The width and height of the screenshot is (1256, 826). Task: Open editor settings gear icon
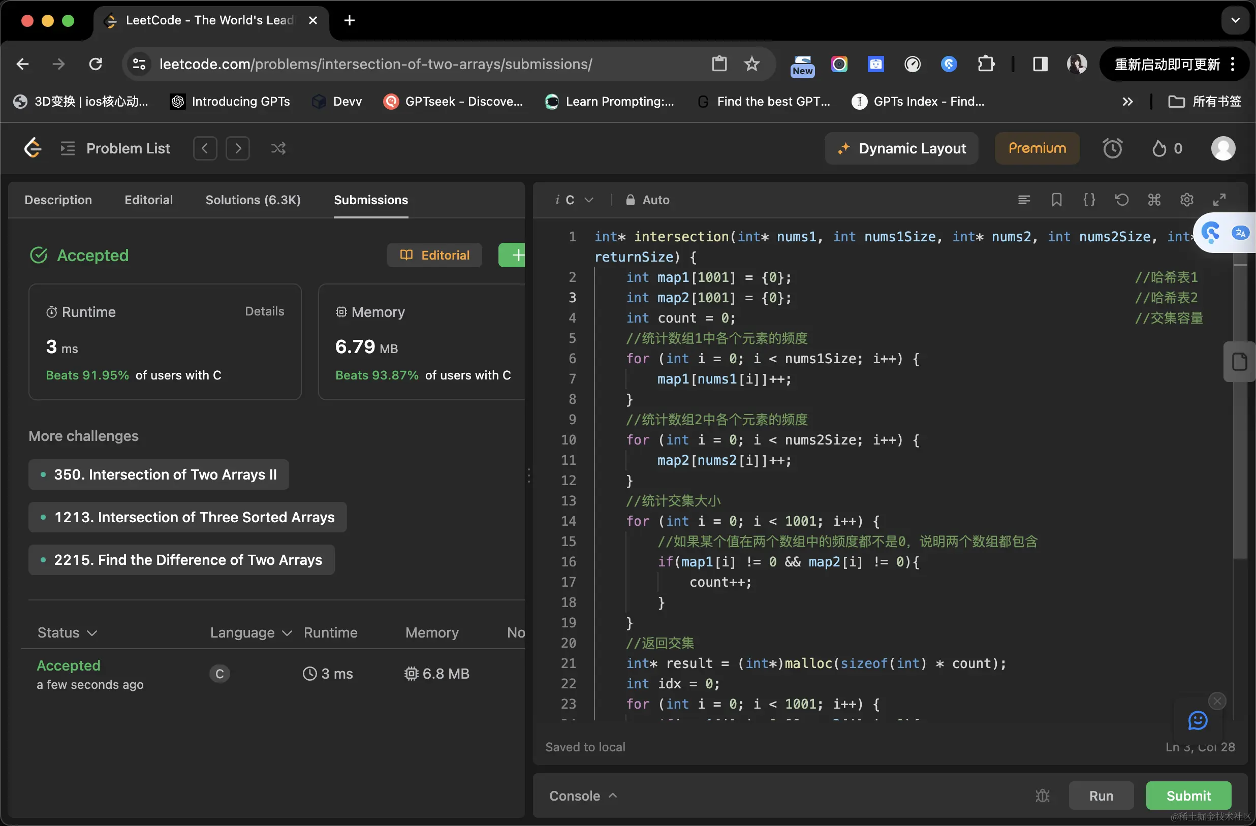point(1186,200)
